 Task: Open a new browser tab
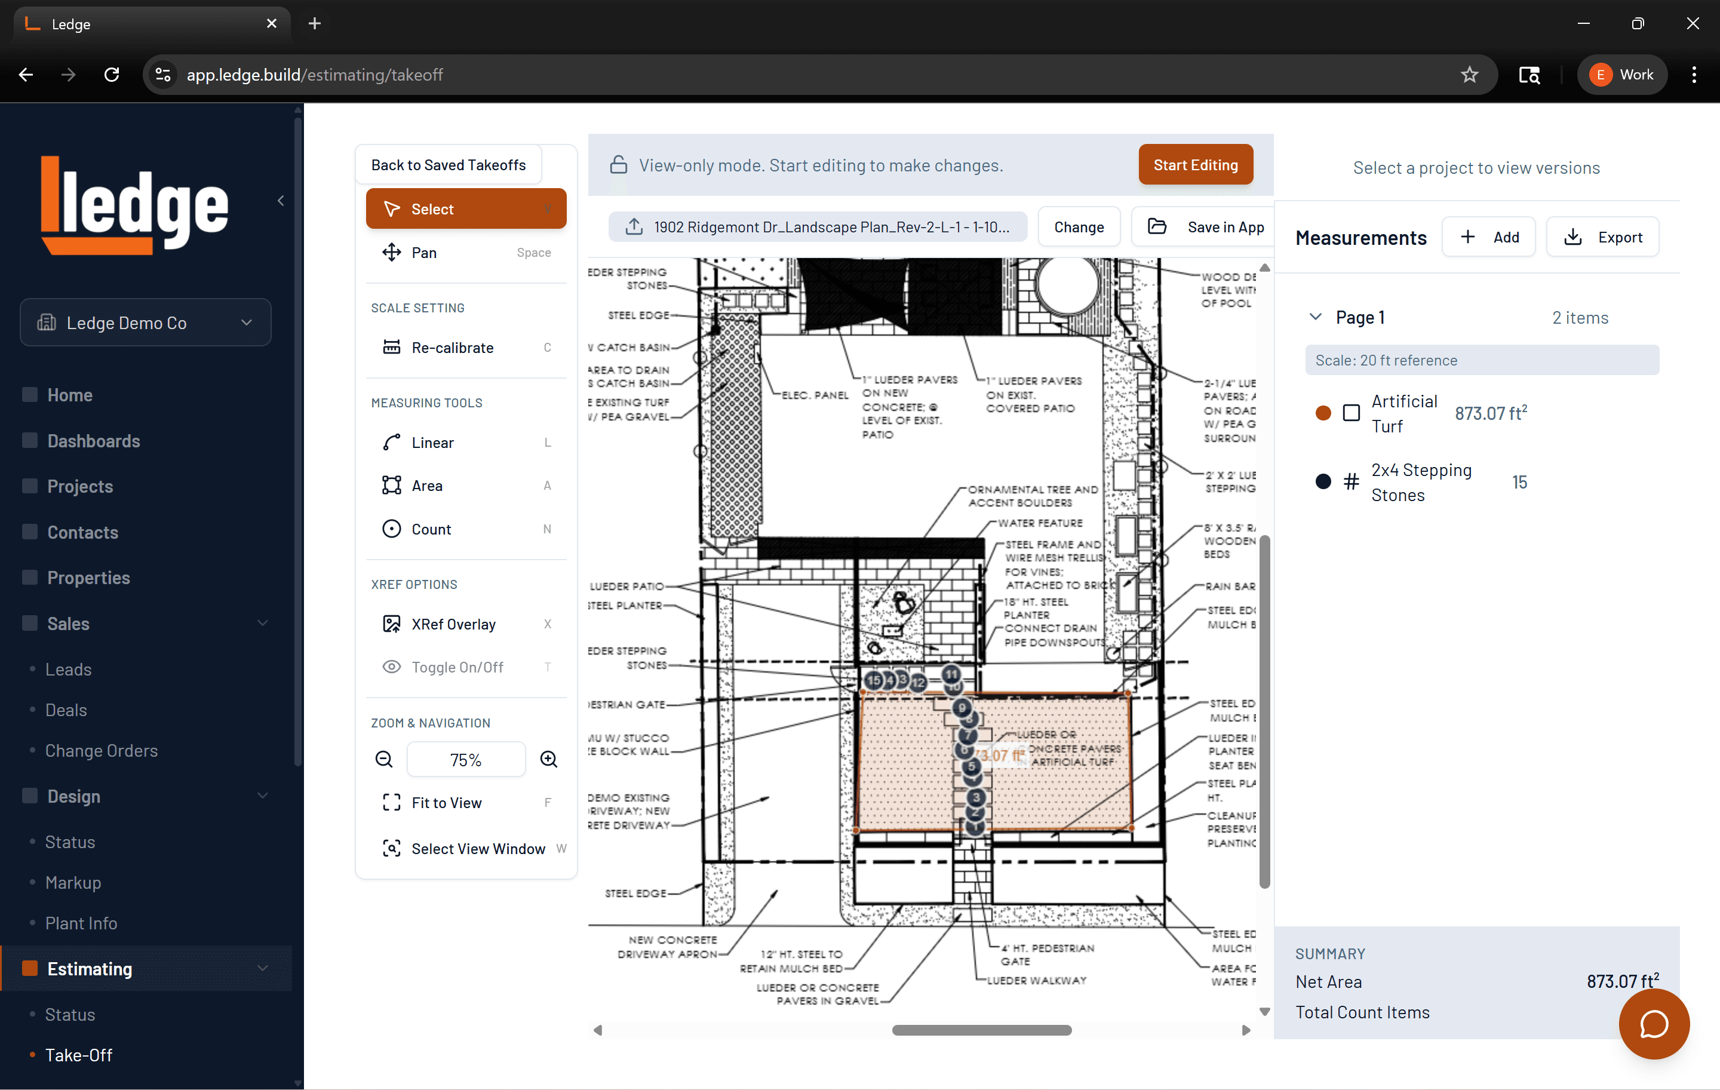pos(314,23)
